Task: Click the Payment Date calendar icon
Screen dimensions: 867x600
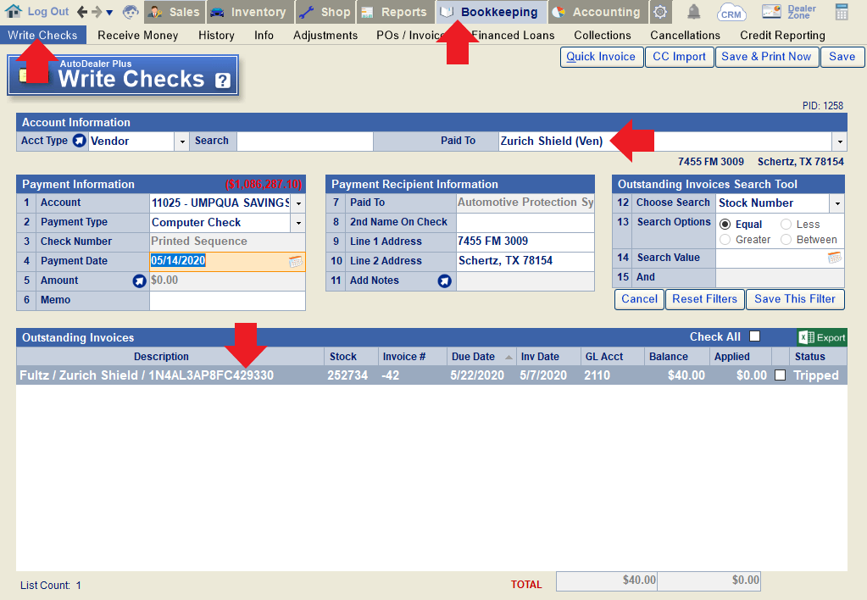Action: click(295, 262)
